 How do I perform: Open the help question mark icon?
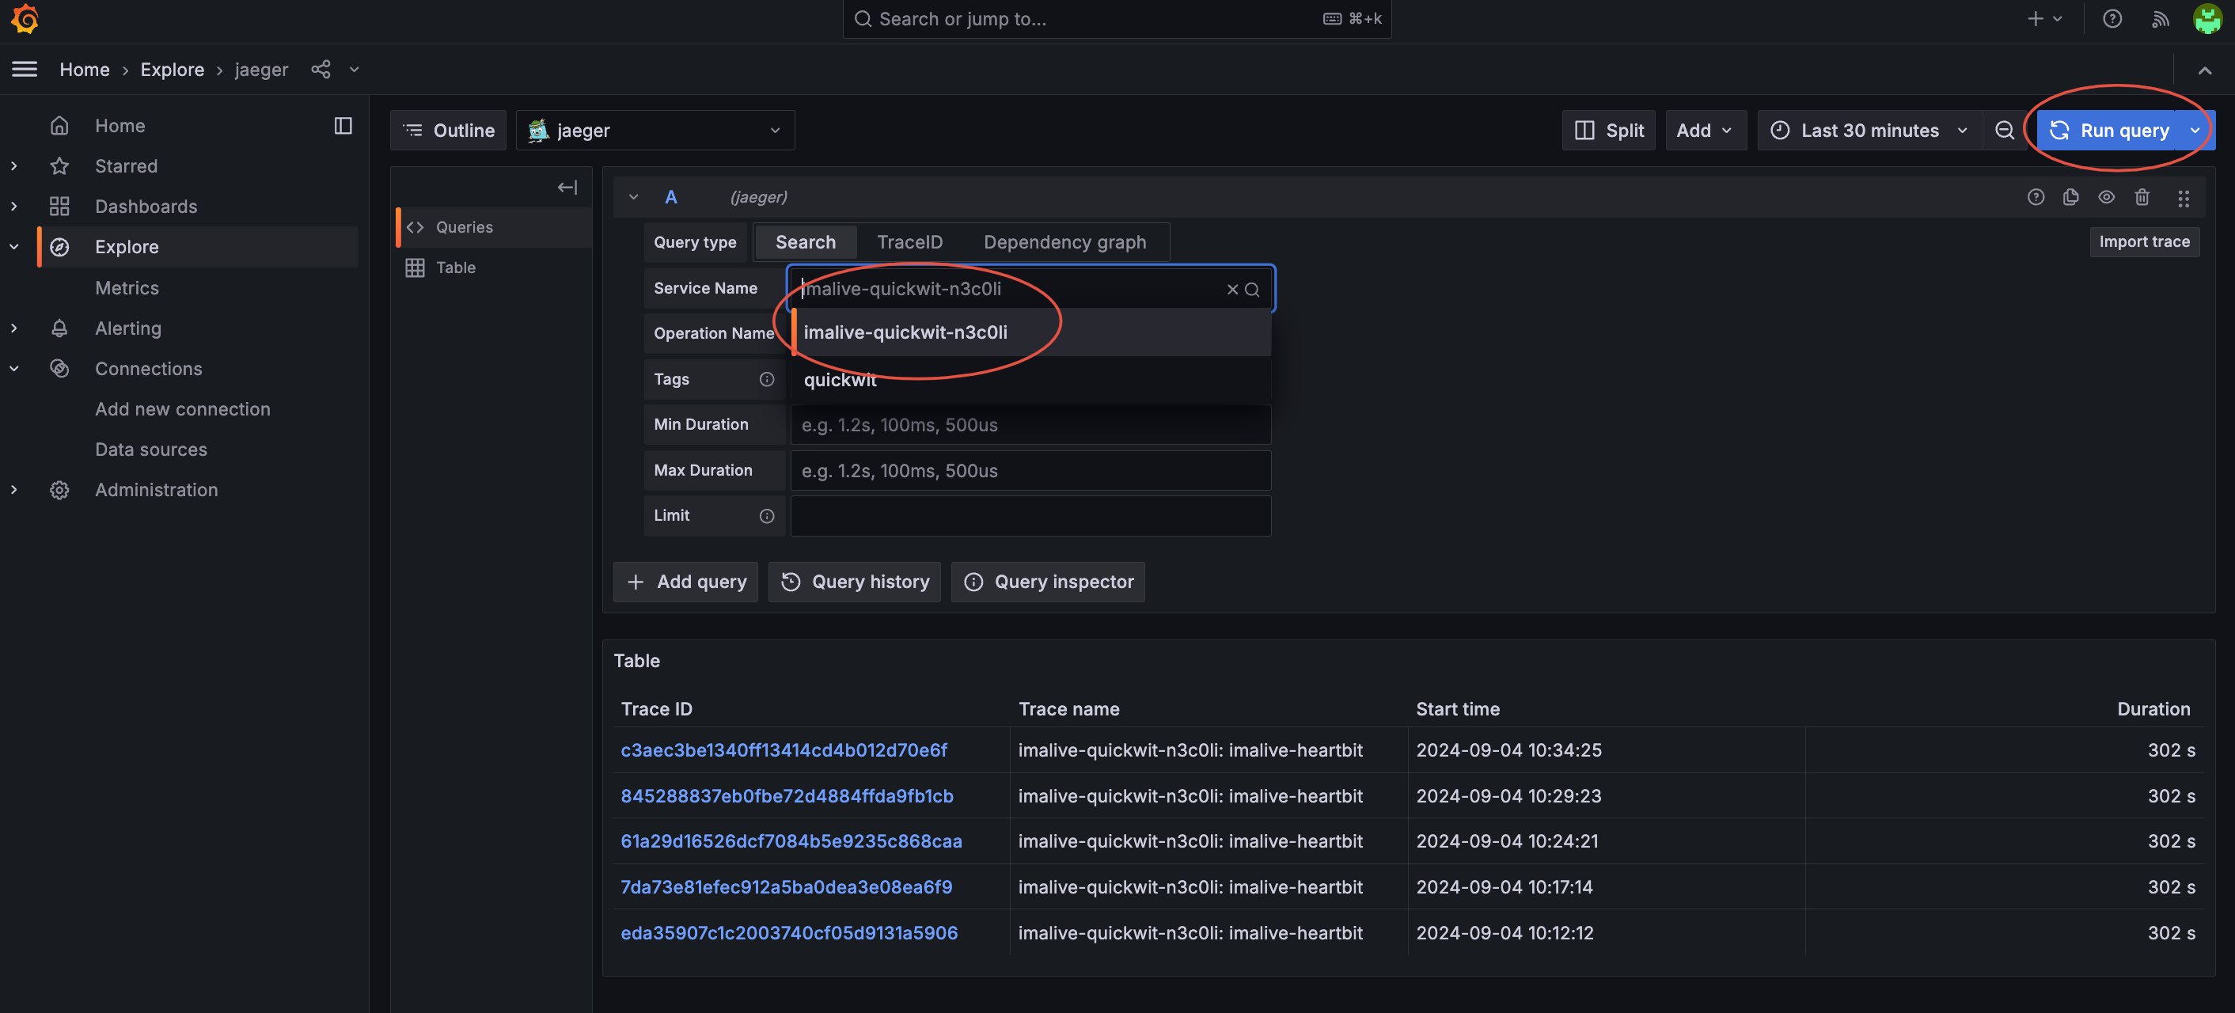(2112, 19)
